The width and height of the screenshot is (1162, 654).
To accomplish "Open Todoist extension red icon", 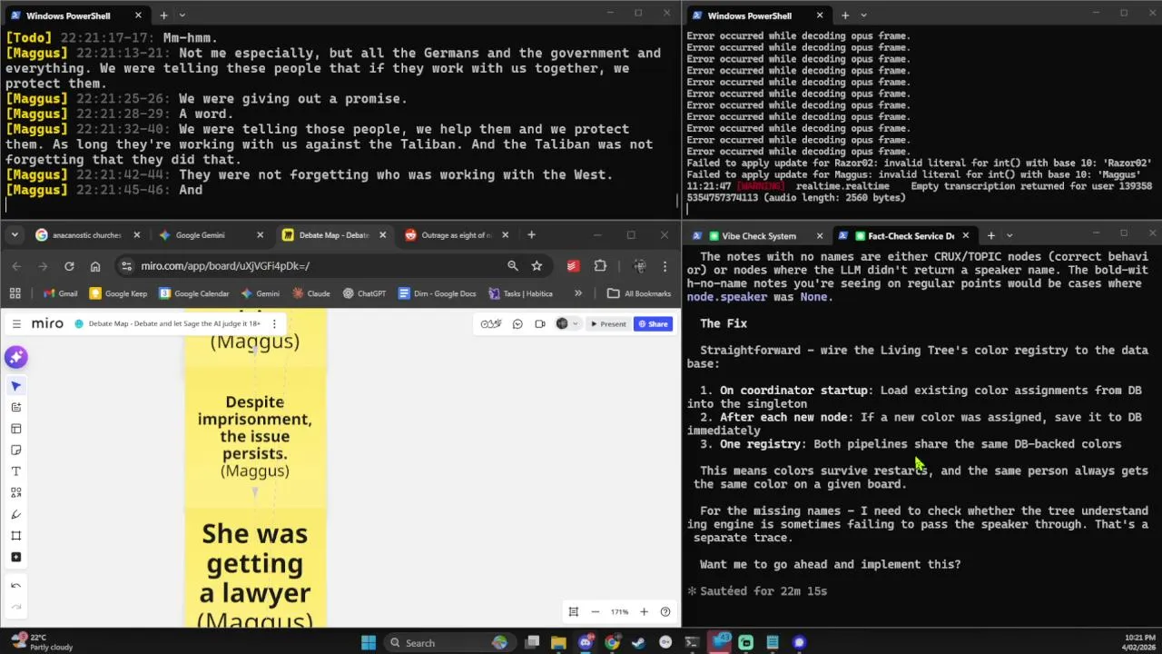I will click(x=573, y=266).
